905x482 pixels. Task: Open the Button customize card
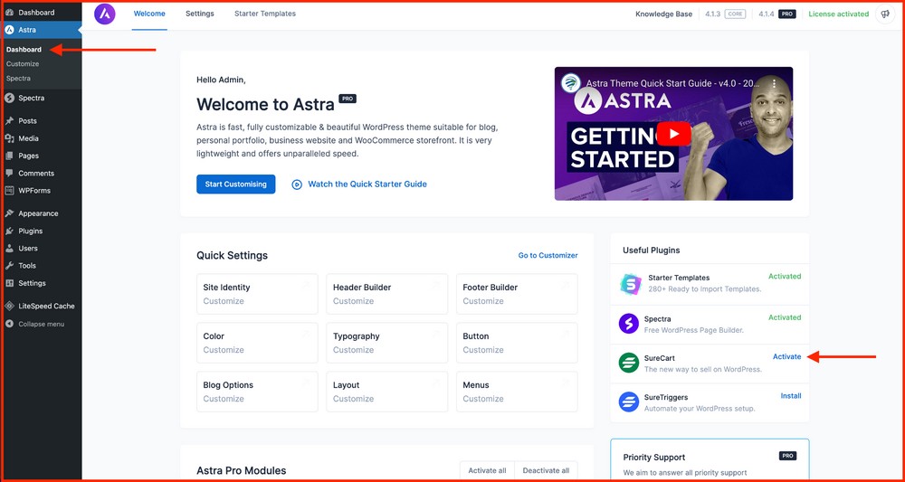tap(517, 343)
